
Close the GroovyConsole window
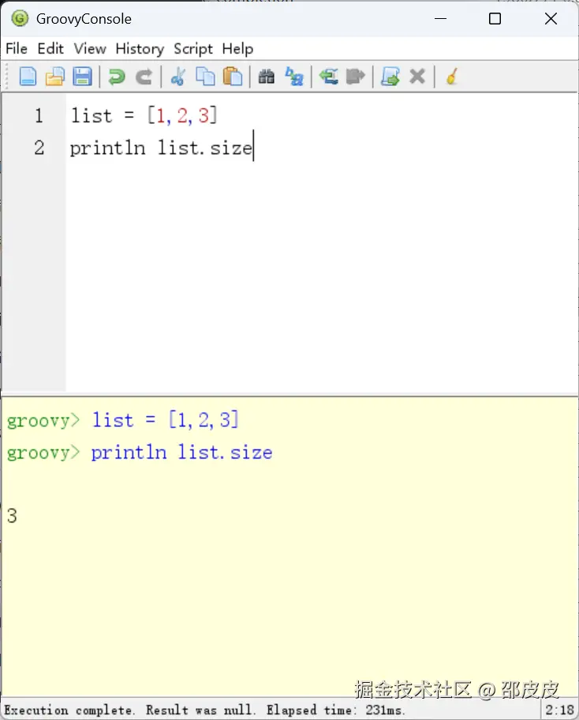(551, 19)
